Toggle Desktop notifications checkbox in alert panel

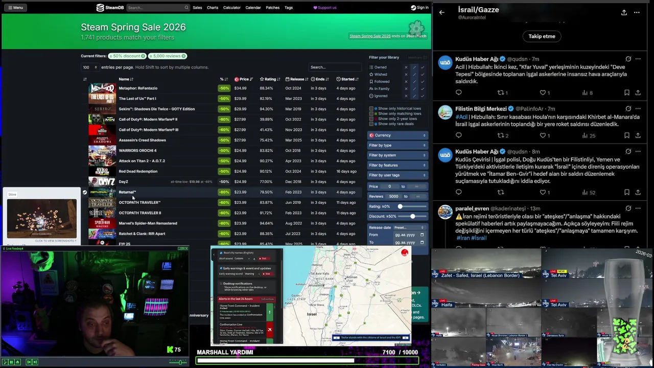tap(221, 283)
